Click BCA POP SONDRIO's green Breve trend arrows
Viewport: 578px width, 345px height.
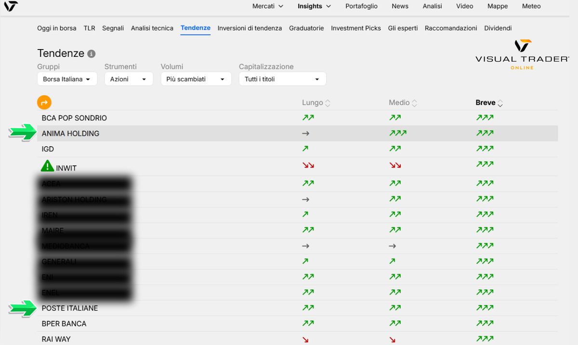[x=485, y=117]
